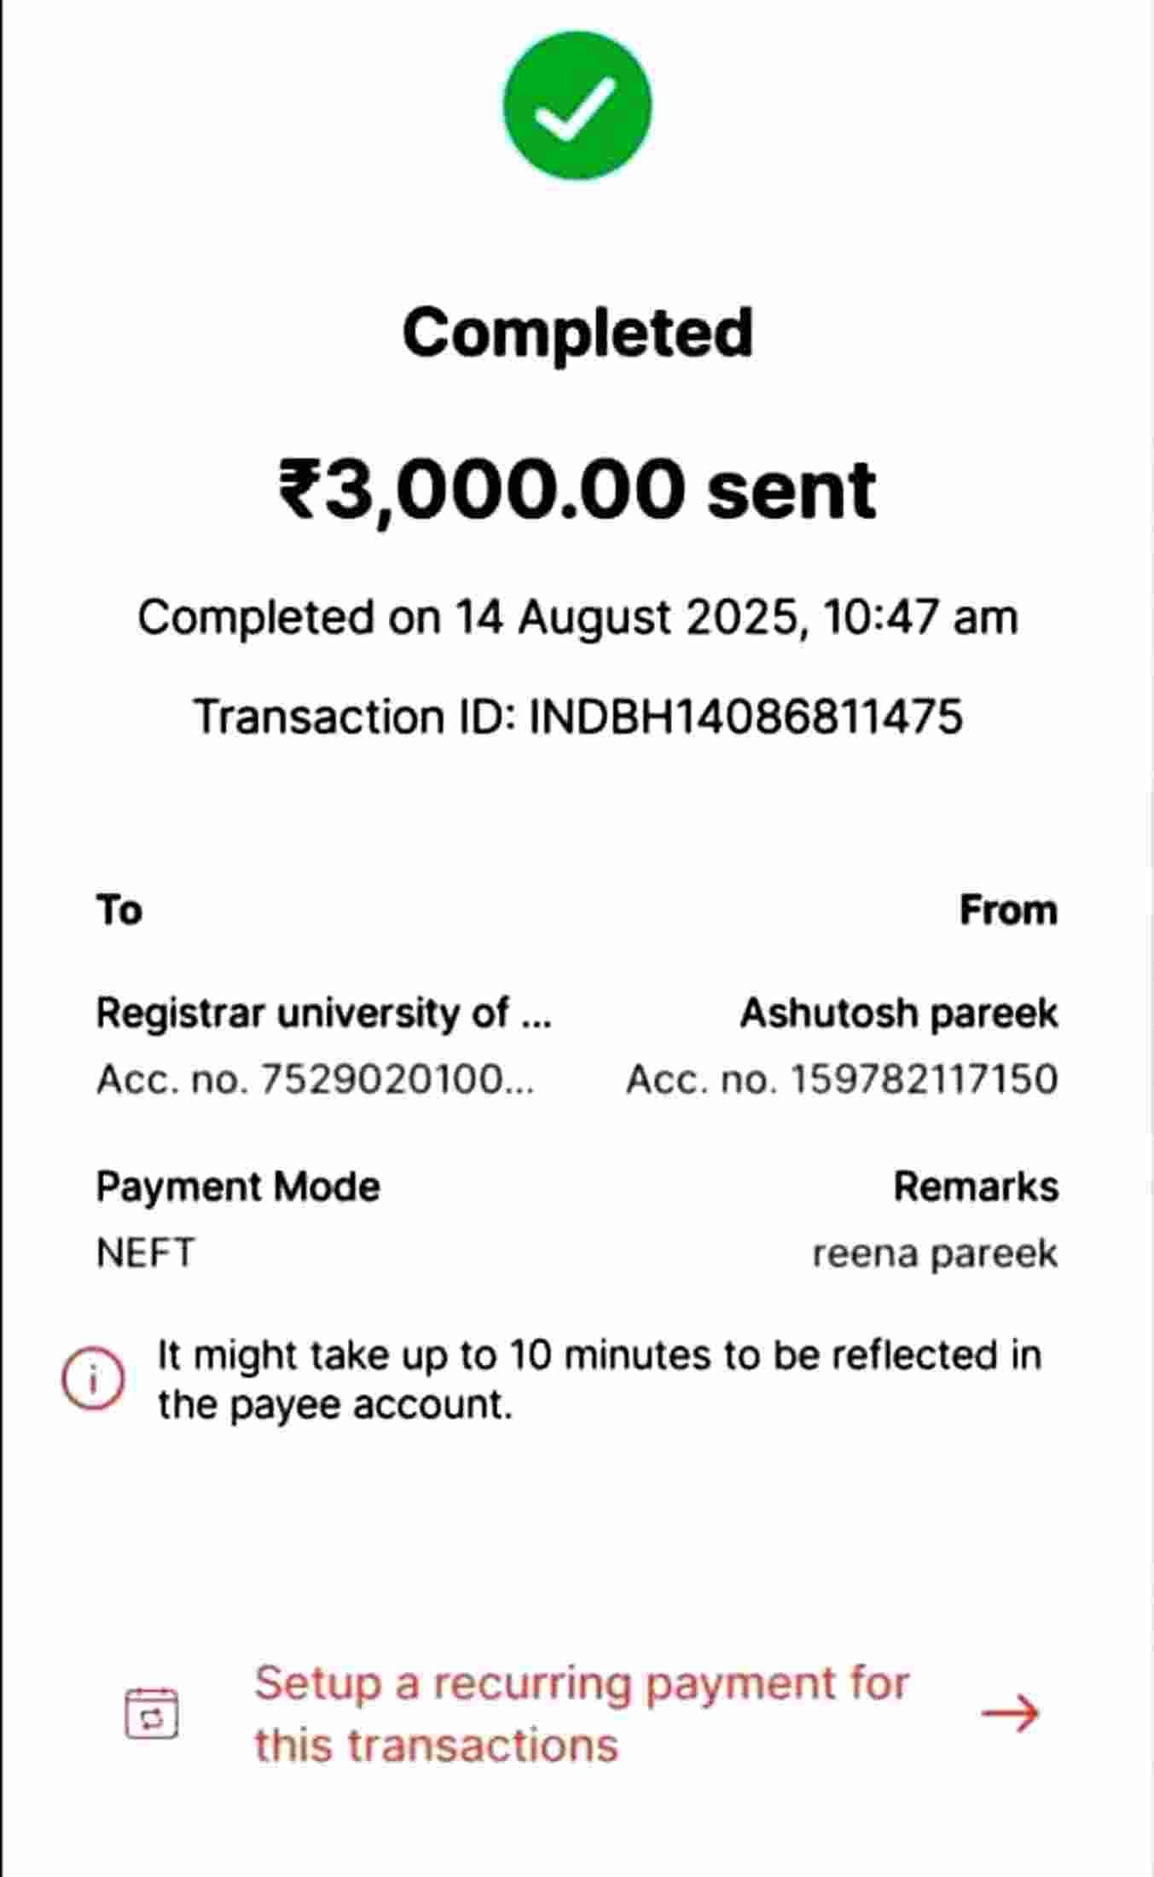The image size is (1154, 1877).
Task: Click the info icon beside payee note
Action: pyautogui.click(x=93, y=1379)
